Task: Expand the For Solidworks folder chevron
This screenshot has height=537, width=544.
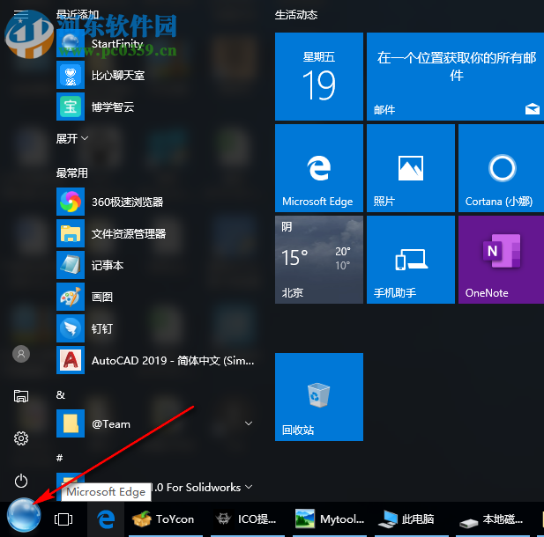Action: point(249,487)
